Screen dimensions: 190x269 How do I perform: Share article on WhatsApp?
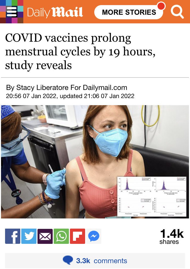click(x=61, y=236)
